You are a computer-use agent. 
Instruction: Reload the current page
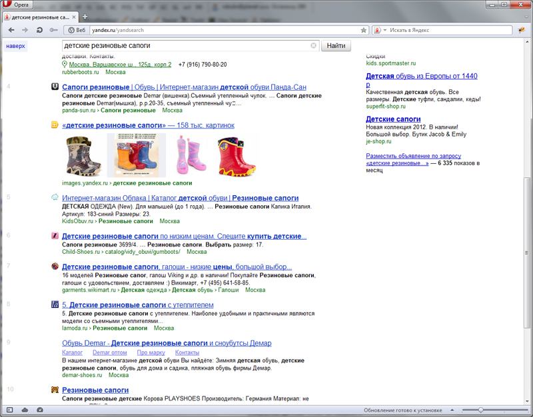39,30
